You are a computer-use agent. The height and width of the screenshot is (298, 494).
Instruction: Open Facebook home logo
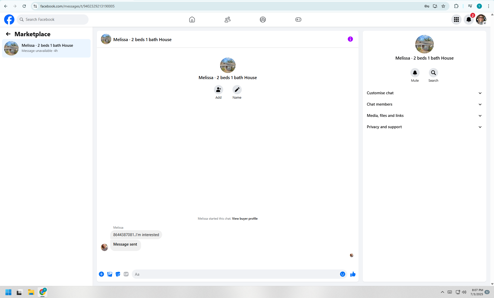[x=9, y=20]
